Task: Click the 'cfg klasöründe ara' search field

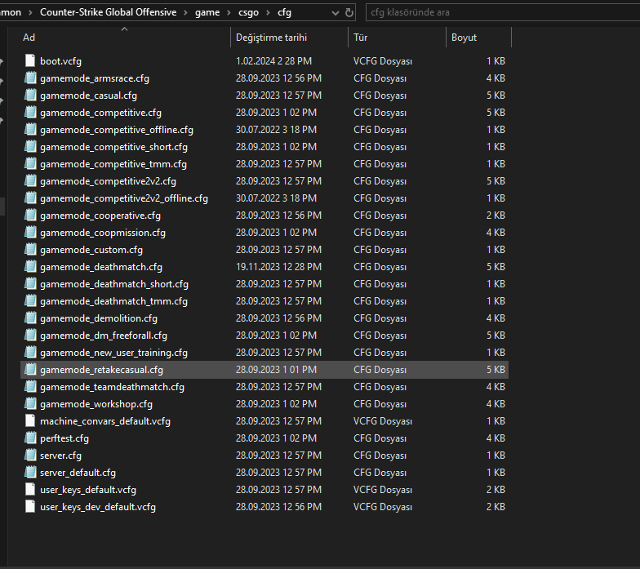Action: [503, 12]
